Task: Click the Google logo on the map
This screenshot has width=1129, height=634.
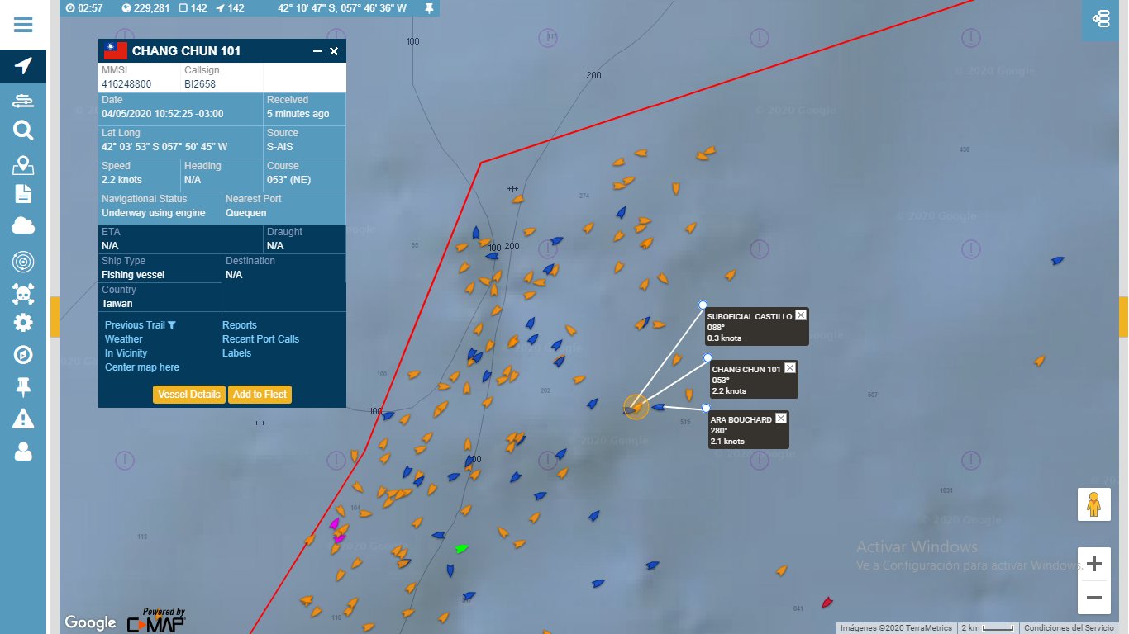Action: tap(90, 622)
